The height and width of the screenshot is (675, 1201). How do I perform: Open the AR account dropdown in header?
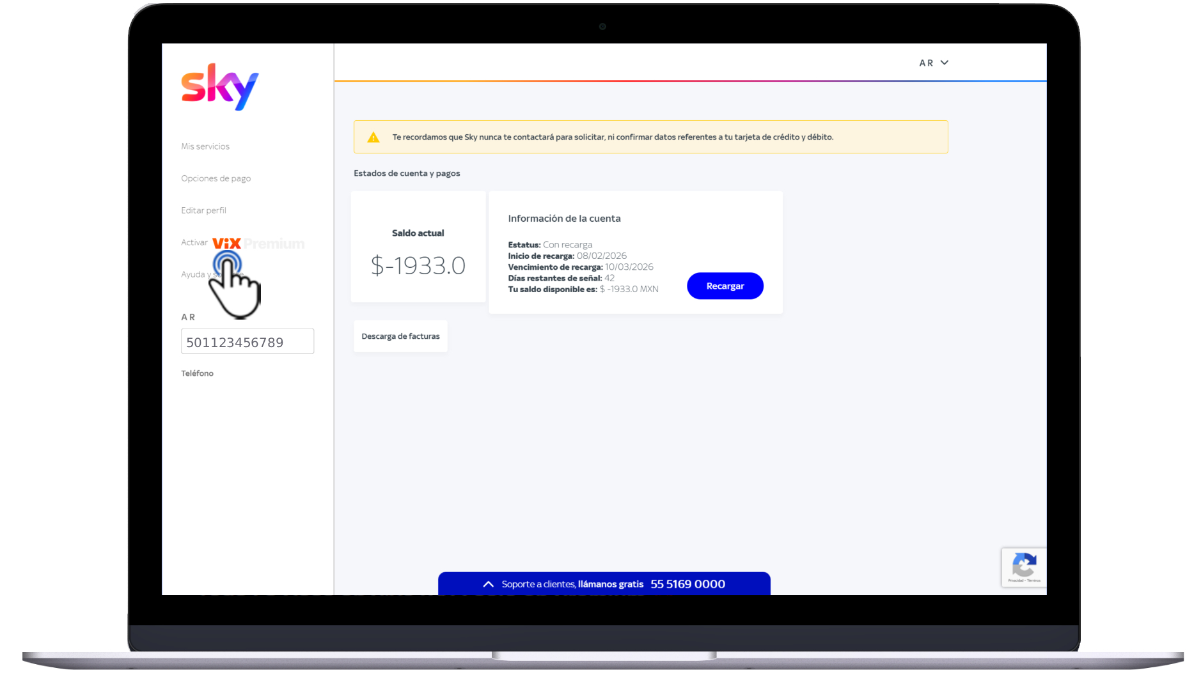click(x=934, y=63)
